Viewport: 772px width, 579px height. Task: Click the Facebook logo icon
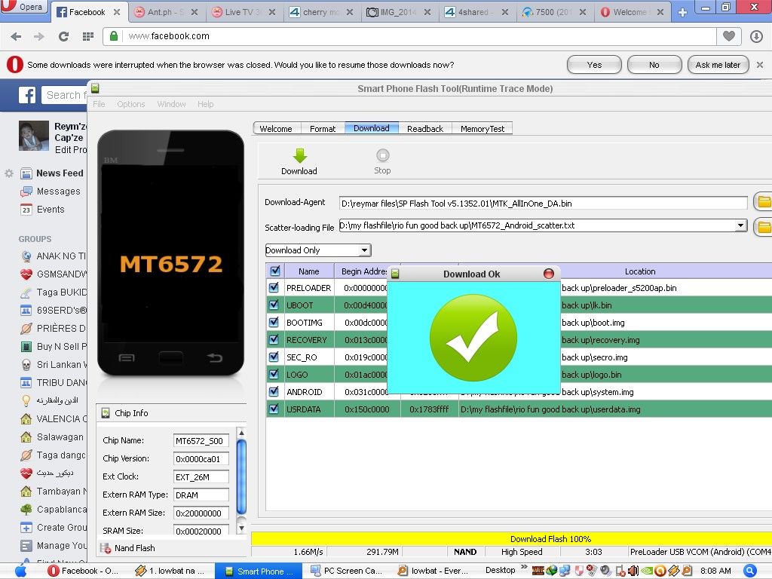(27, 95)
